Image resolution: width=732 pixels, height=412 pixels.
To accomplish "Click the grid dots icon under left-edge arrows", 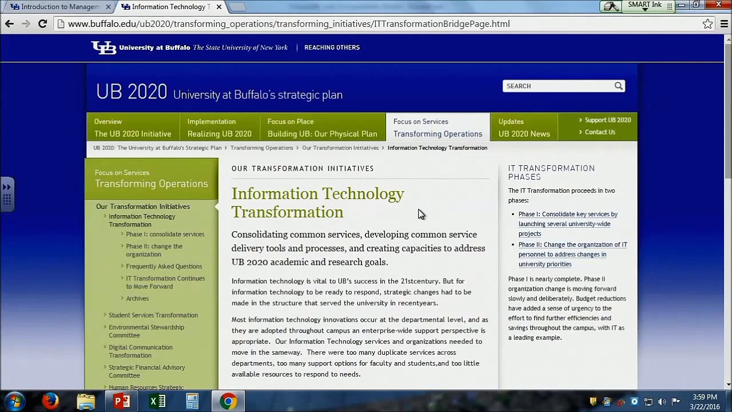I will click(7, 200).
